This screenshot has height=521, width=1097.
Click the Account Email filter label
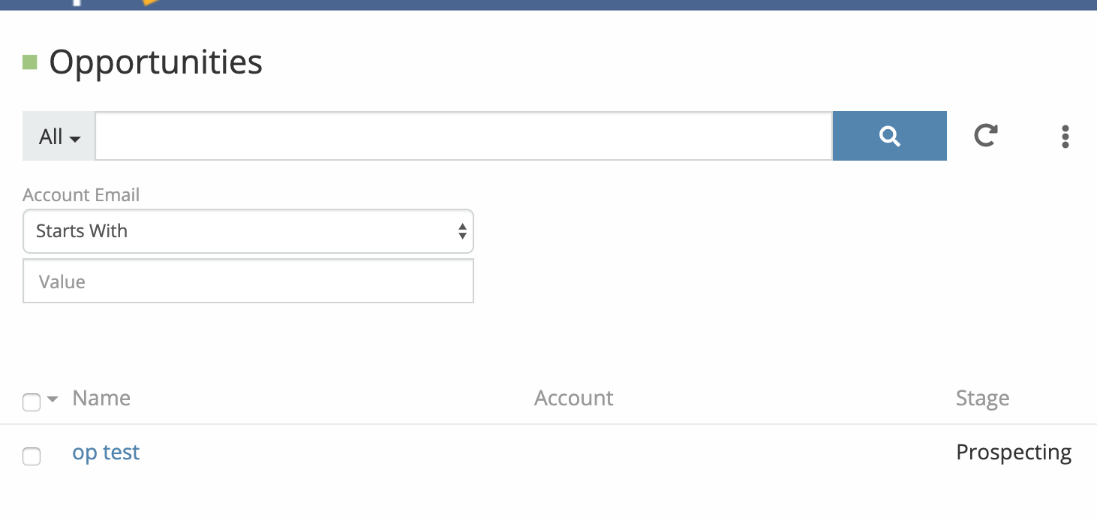pos(81,195)
